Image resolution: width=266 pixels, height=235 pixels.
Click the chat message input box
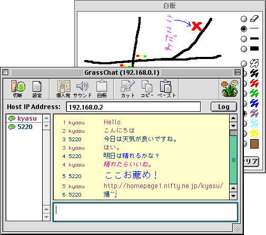pyautogui.click(x=145, y=212)
